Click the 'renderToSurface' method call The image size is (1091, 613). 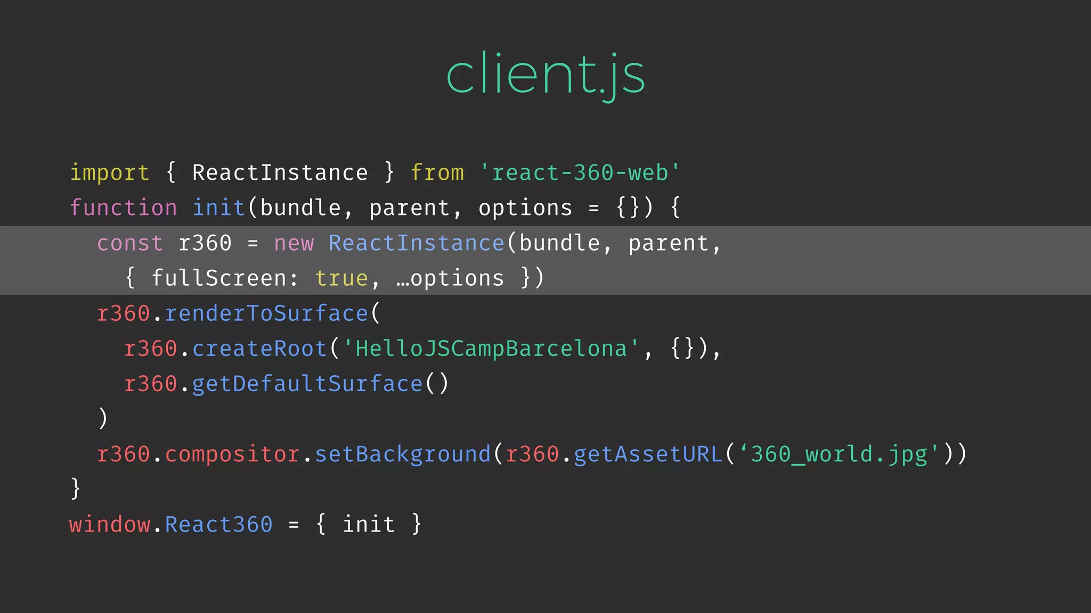[x=266, y=313]
